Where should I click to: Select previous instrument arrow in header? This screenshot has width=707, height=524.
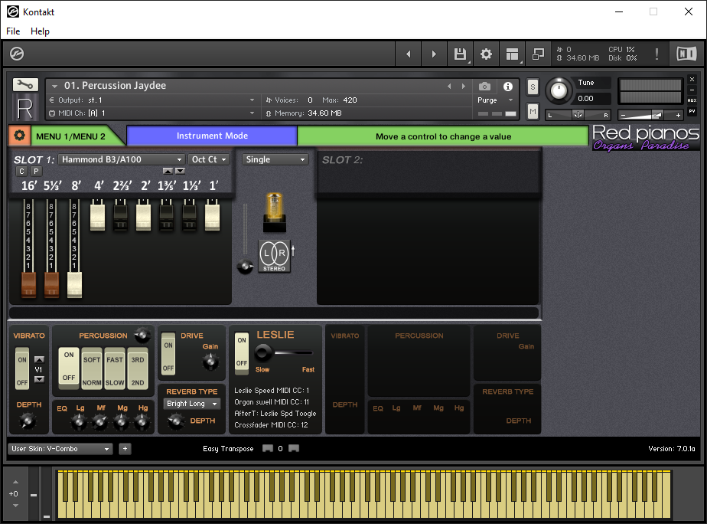449,87
